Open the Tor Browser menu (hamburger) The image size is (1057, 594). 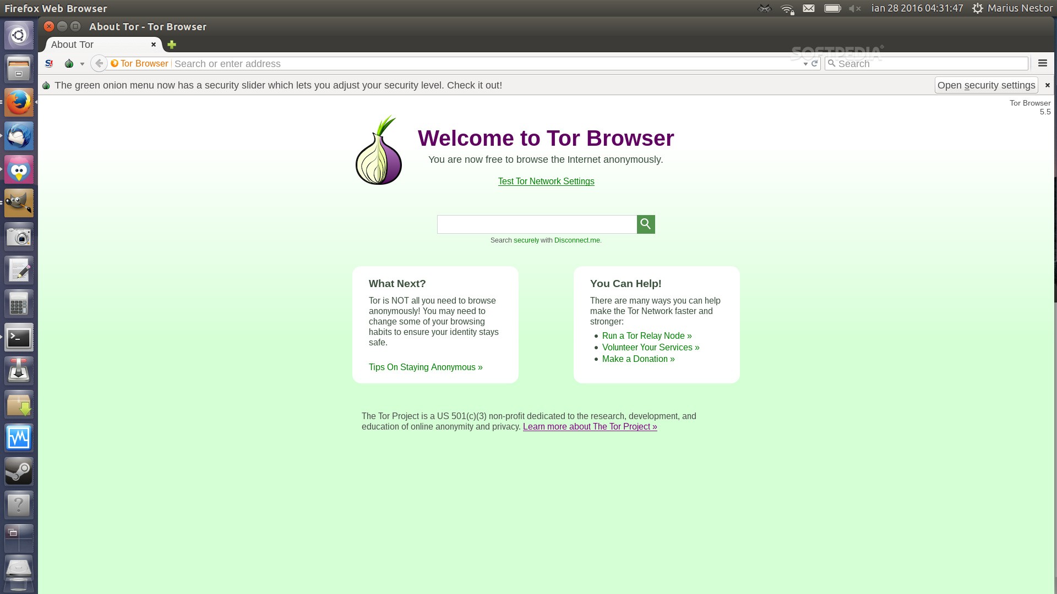pos(1043,63)
